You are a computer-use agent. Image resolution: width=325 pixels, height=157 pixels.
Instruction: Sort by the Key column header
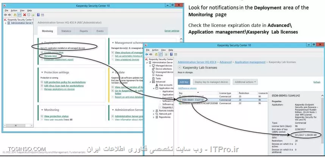point(198,93)
